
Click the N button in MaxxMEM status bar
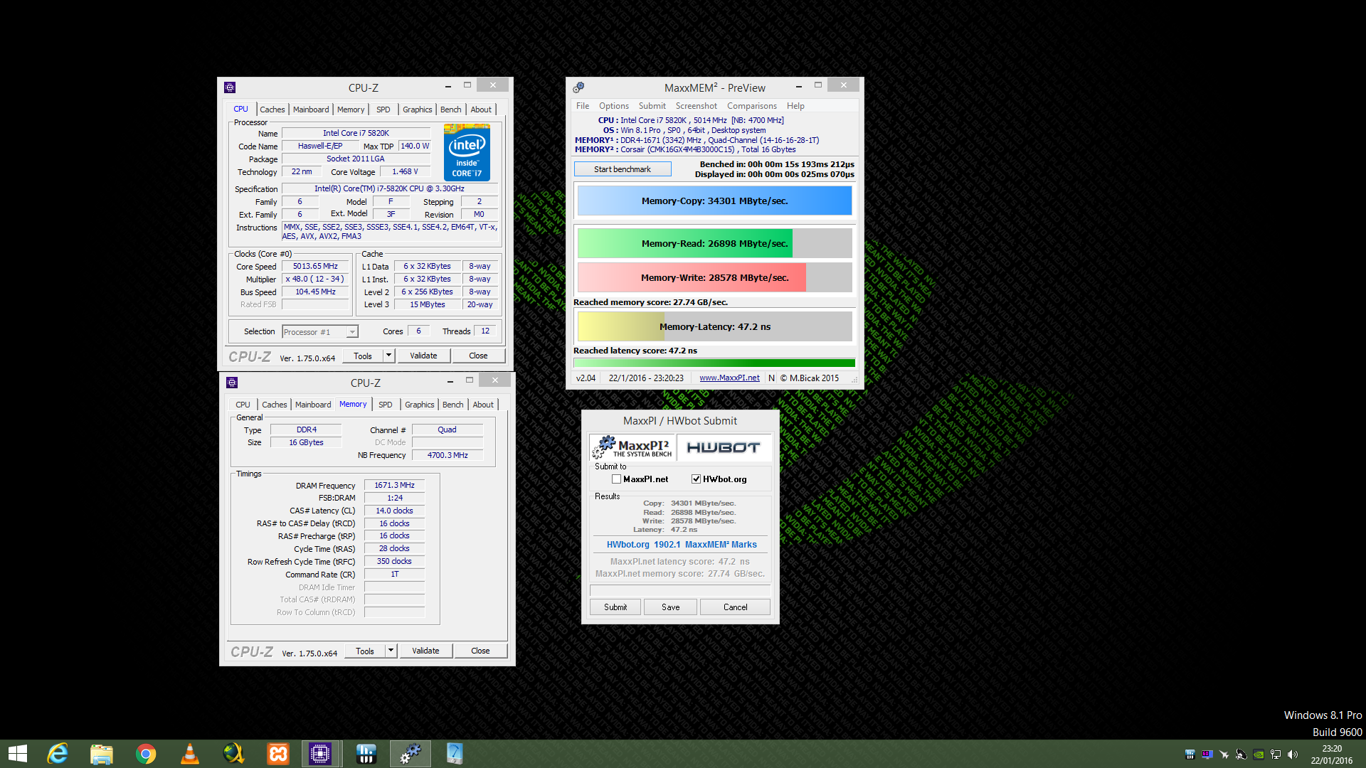click(x=771, y=378)
